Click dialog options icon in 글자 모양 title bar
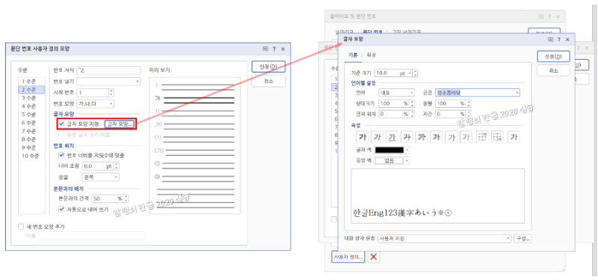Viewport: 598px width, 280px height. (550, 40)
